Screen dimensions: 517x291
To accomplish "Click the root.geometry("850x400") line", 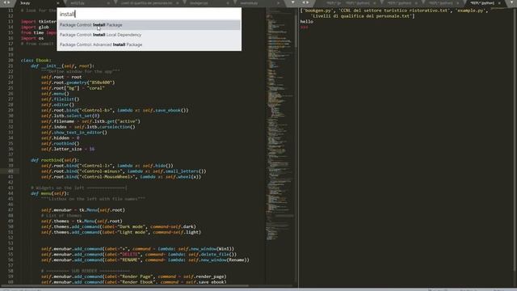I will (78, 82).
